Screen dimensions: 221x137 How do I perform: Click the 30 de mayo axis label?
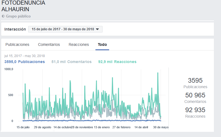(161, 127)
